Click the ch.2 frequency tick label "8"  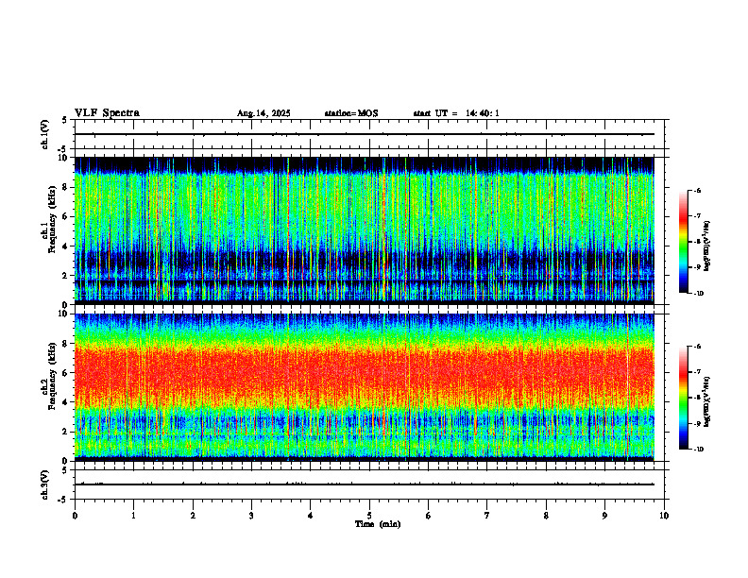tap(66, 344)
